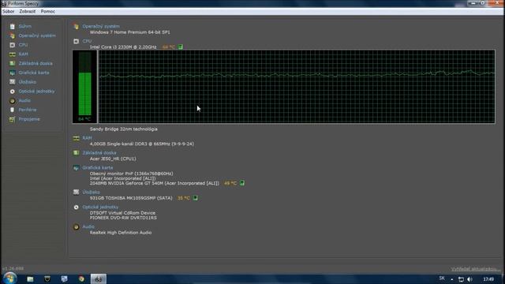The height and width of the screenshot is (284, 505).
Task: Open the Audio heading link in summary
Action: pos(88,226)
